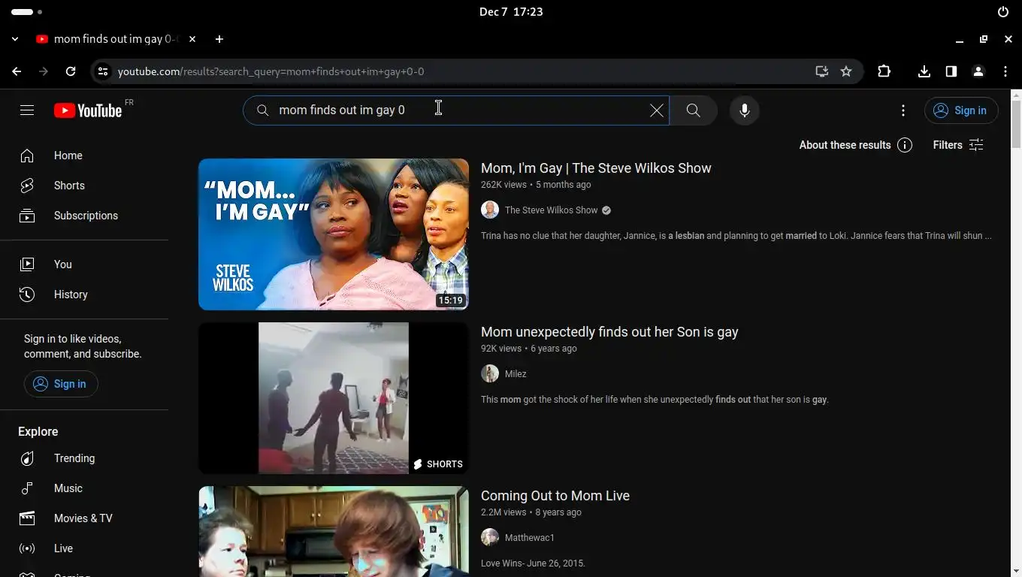Open Music under Explore
This screenshot has width=1022, height=577.
coord(84,488)
